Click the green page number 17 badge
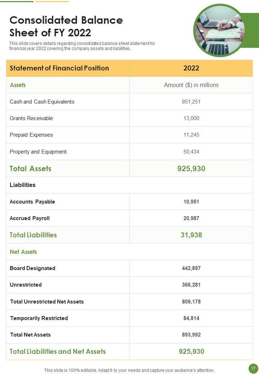Image resolution: width=259 pixels, height=374 pixels. tap(253, 368)
